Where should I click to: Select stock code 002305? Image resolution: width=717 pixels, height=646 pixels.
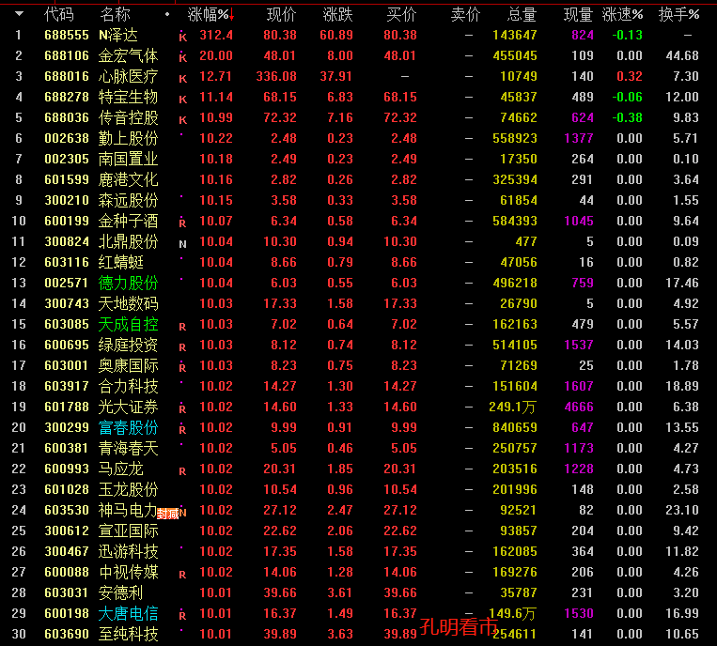click(67, 159)
